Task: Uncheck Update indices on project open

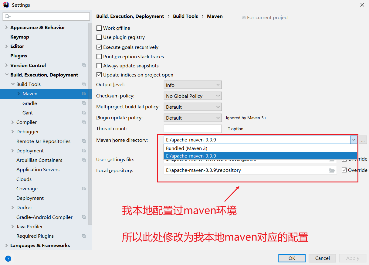Action: pos(99,75)
